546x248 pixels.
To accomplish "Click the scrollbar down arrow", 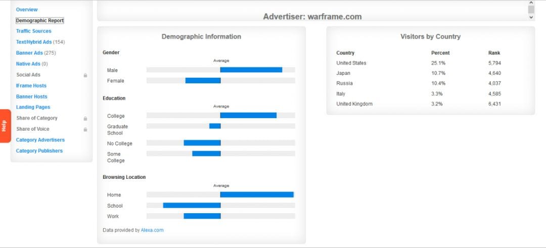I will [x=531, y=17].
